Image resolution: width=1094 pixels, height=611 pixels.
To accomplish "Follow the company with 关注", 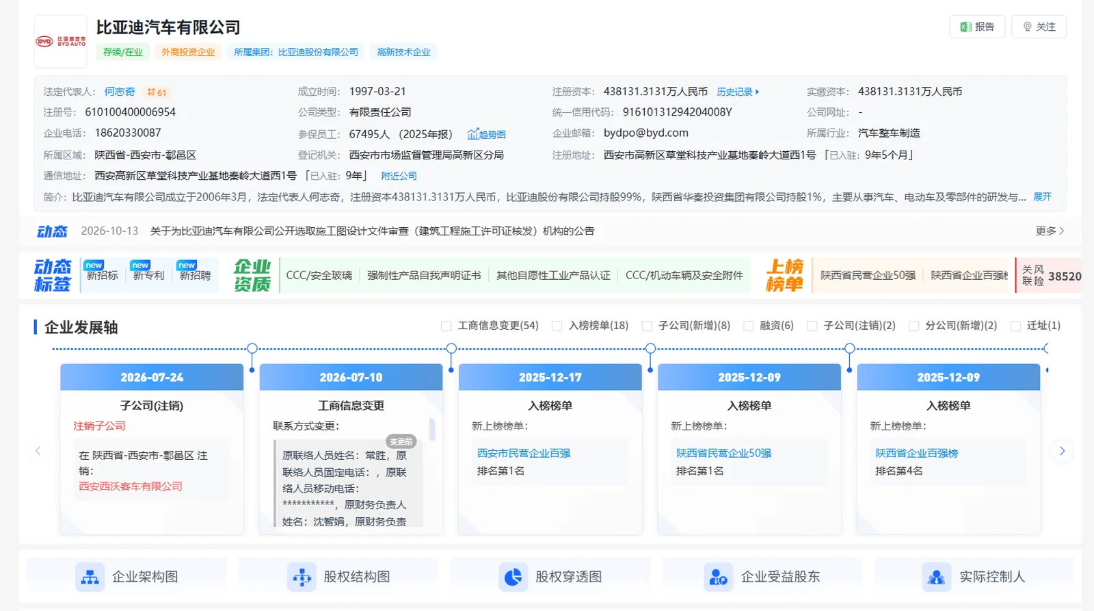I will tap(1039, 27).
